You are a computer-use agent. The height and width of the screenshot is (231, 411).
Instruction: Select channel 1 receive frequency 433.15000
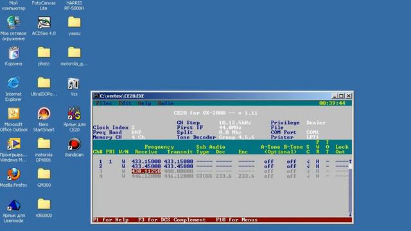[x=146, y=161]
